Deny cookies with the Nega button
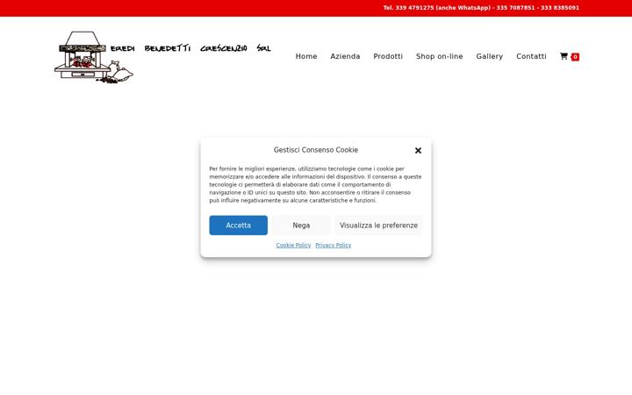This screenshot has width=632, height=395. coord(301,226)
